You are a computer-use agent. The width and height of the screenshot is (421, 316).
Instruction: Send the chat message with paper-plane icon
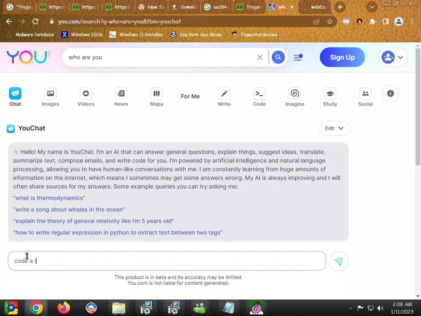click(339, 261)
